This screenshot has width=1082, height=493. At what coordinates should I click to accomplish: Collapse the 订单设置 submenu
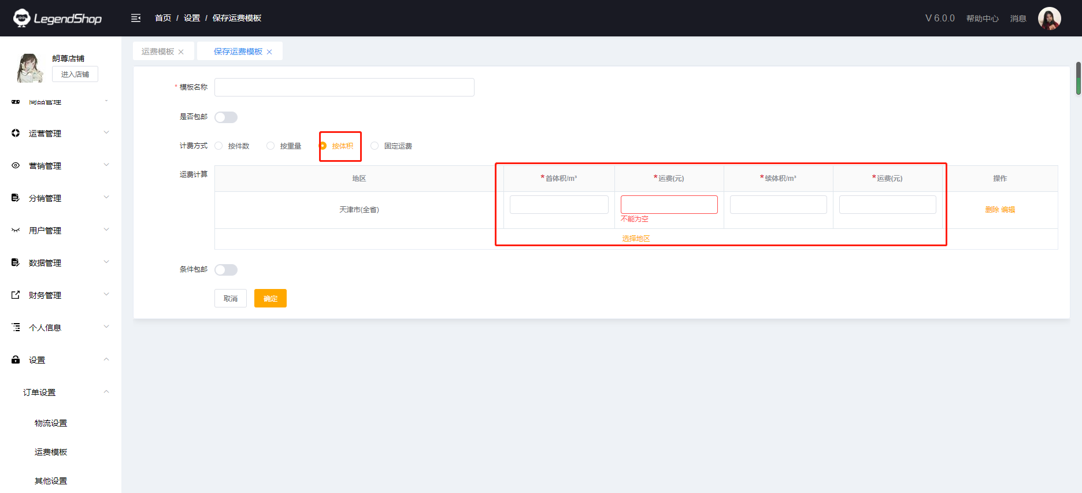coord(106,392)
